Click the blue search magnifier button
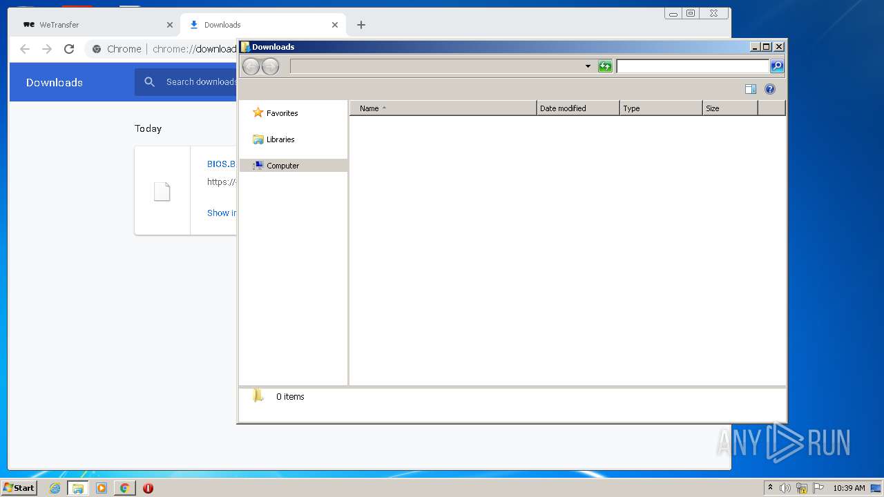The width and height of the screenshot is (884, 497). (777, 66)
